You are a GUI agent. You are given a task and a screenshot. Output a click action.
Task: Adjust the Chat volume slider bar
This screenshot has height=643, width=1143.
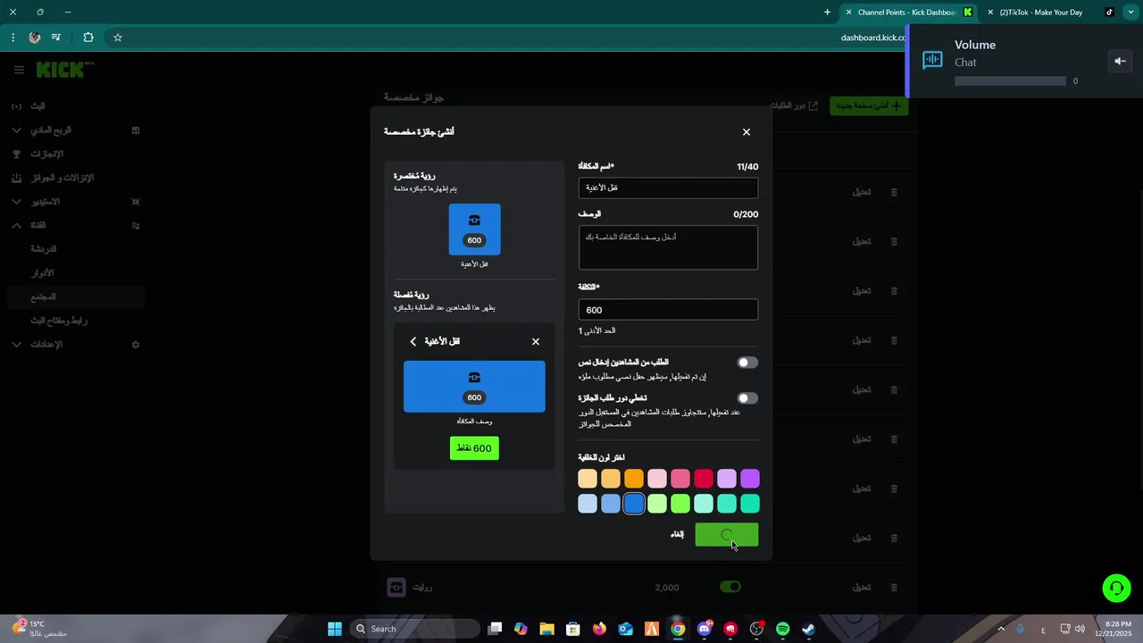tap(1010, 80)
